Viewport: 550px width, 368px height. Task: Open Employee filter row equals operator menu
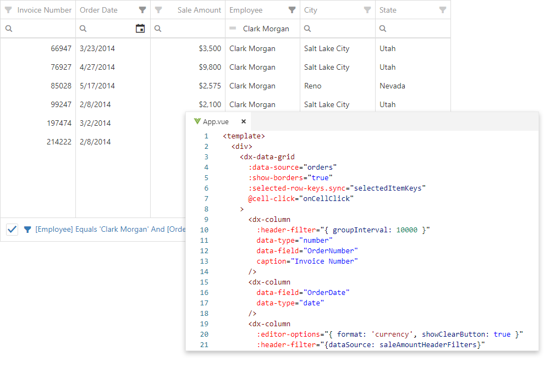click(233, 29)
